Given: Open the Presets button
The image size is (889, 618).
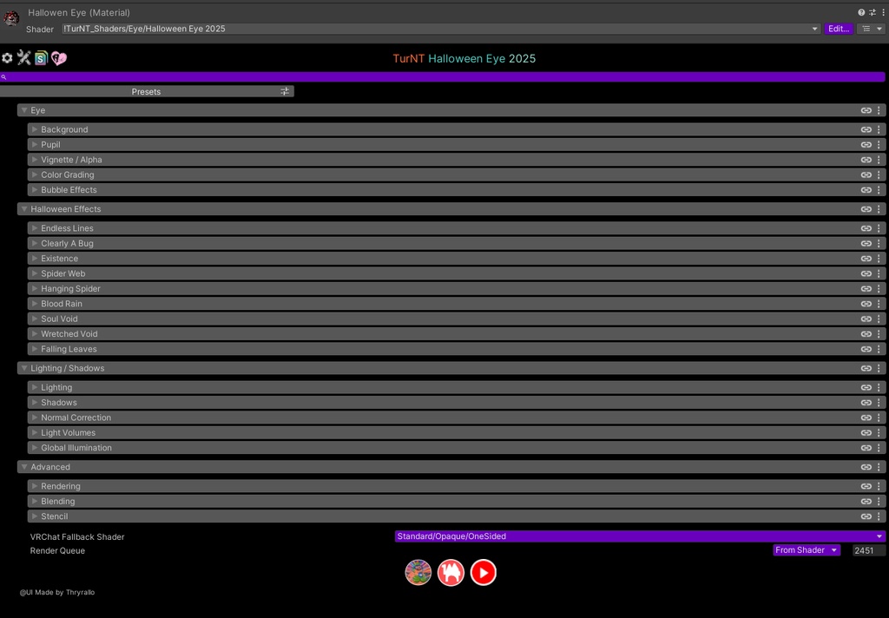Looking at the screenshot, I should tap(147, 91).
